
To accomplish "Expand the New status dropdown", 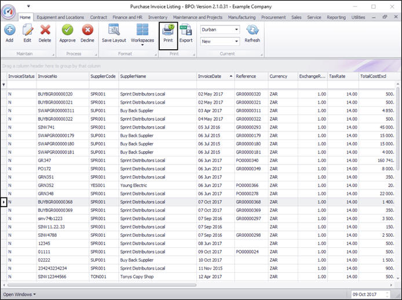I will pos(236,41).
